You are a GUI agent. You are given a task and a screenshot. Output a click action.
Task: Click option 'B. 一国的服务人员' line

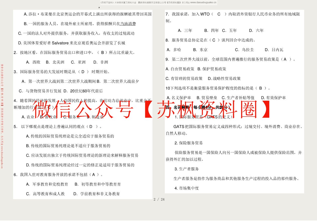pyautogui.click(x=80, y=24)
